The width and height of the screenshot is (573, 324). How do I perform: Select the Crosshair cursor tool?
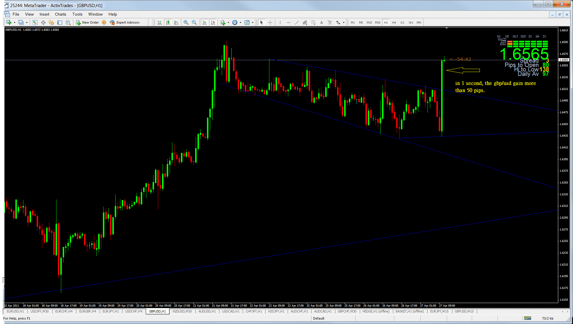[x=270, y=22]
